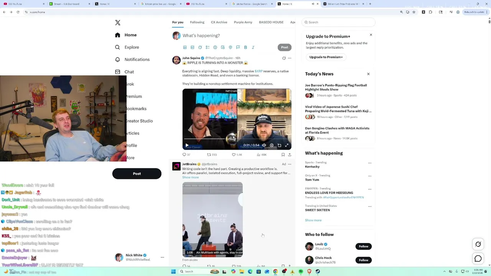Open Nick White account menu dots
Image resolution: width=491 pixels, height=276 pixels.
(x=162, y=257)
